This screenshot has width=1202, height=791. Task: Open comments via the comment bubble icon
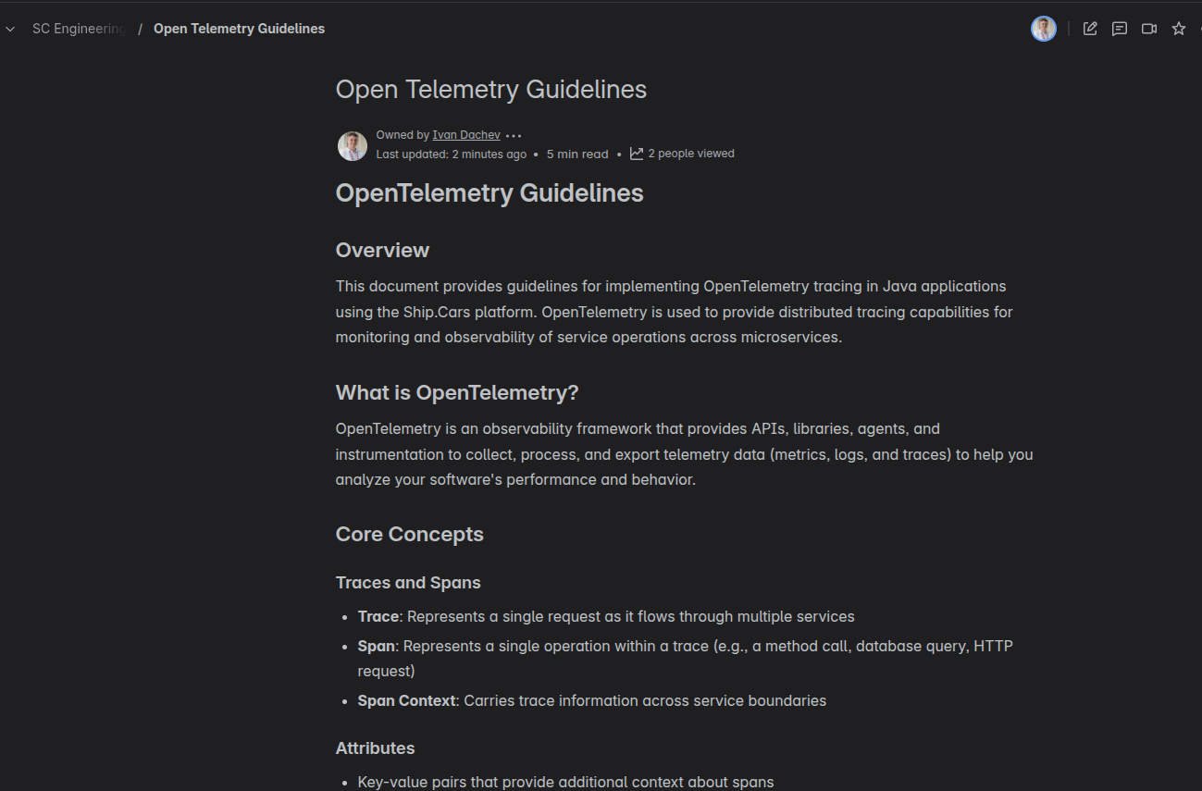tap(1120, 29)
